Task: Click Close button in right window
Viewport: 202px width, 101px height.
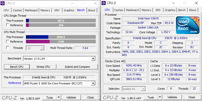Action: 192,97
